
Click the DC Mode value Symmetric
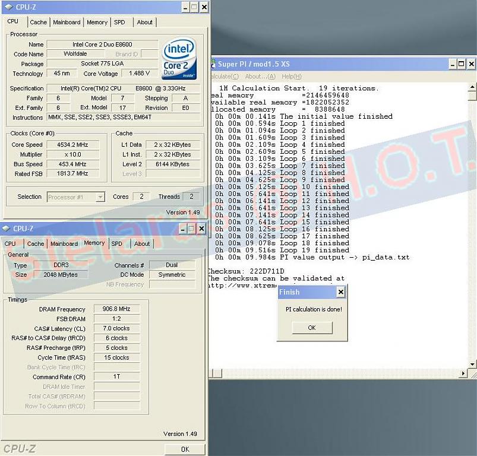click(x=172, y=275)
